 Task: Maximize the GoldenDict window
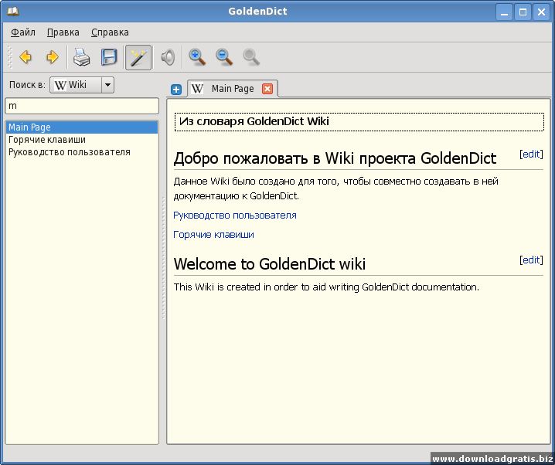(523, 12)
